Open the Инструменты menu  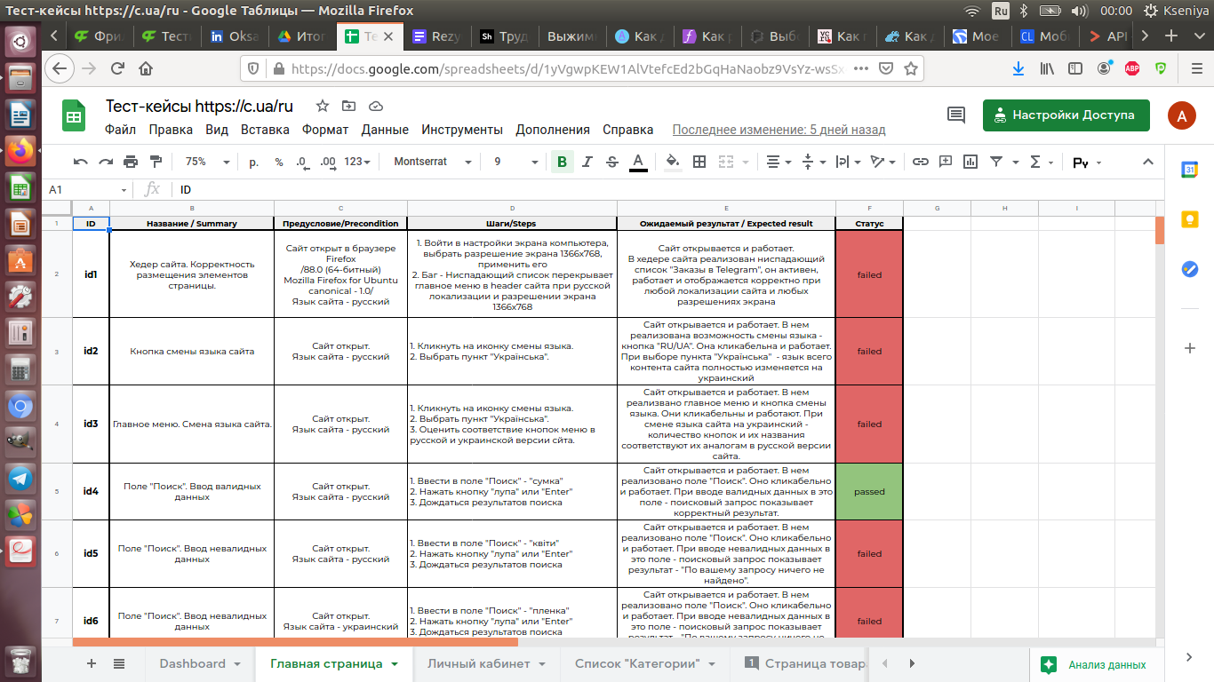click(462, 130)
